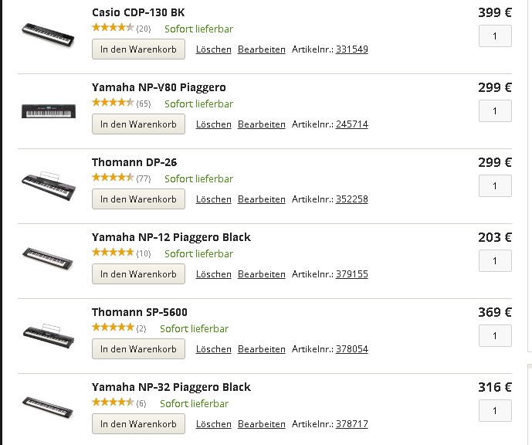Focus quantity field for Thomann DP-26
The height and width of the screenshot is (445, 532).
coord(495,185)
